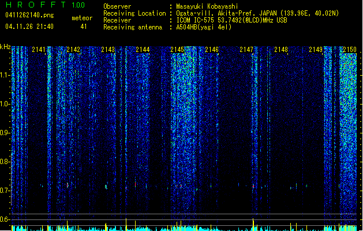
Task: Click the meteor echo just after 2142
Action: (x=68, y=185)
